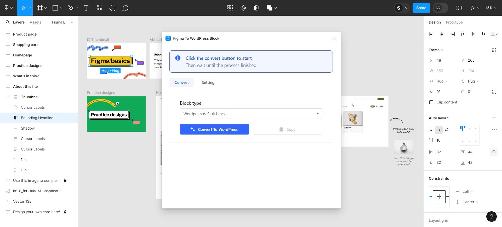502x227 pixels.
Task: Open the user avatar S menu
Action: (x=402, y=8)
